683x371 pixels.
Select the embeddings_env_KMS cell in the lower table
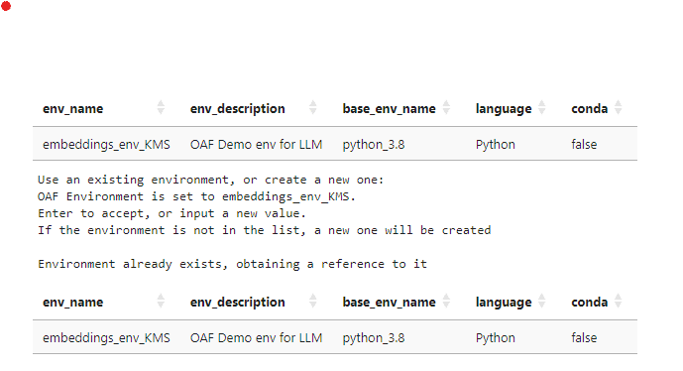106,338
